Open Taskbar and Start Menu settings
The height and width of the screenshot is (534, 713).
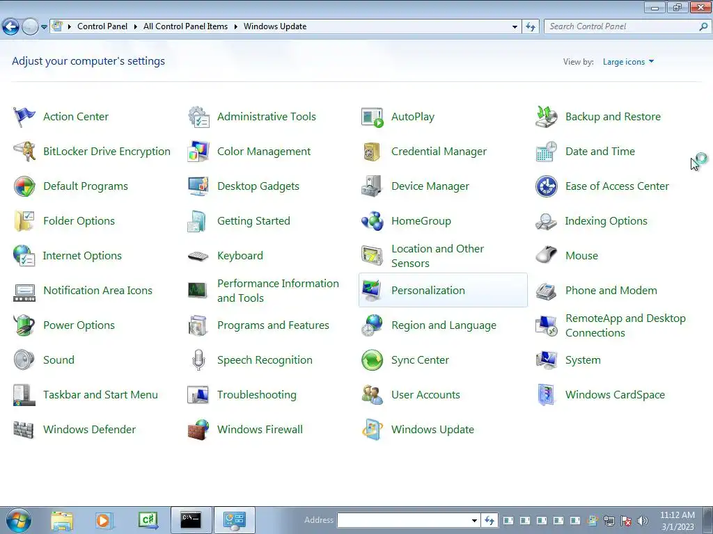point(100,395)
